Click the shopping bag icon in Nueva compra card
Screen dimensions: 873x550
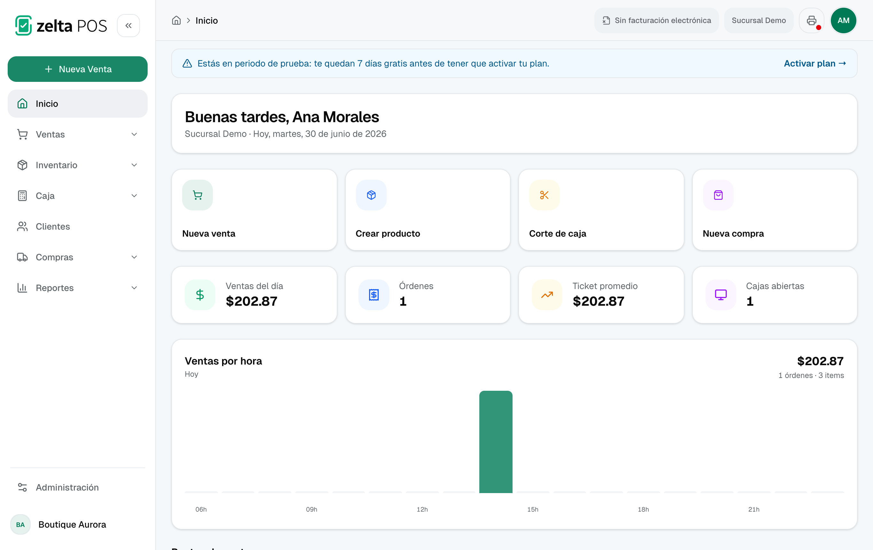pos(718,195)
